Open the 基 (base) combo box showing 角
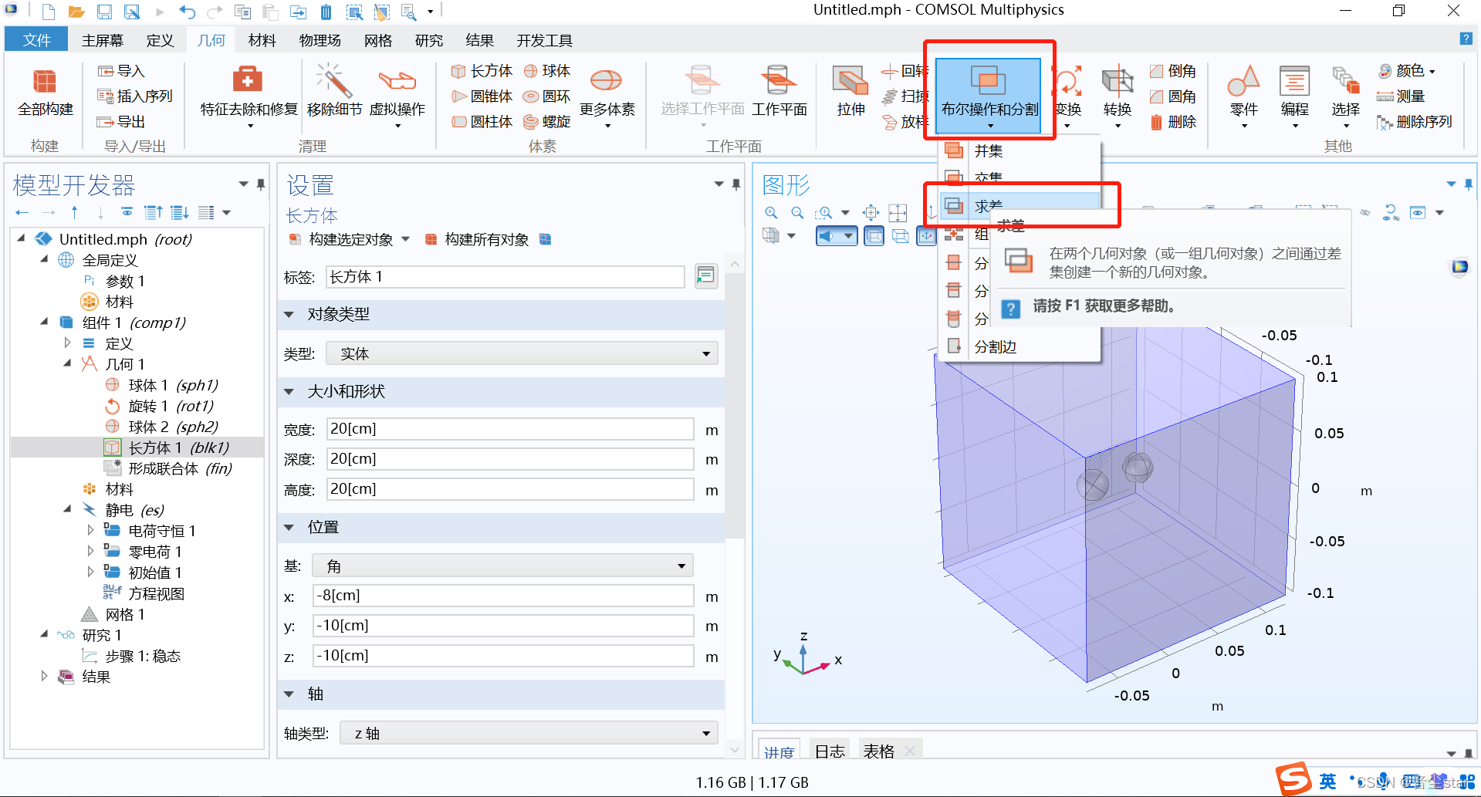Viewport: 1481px width, 797px height. 502,566
